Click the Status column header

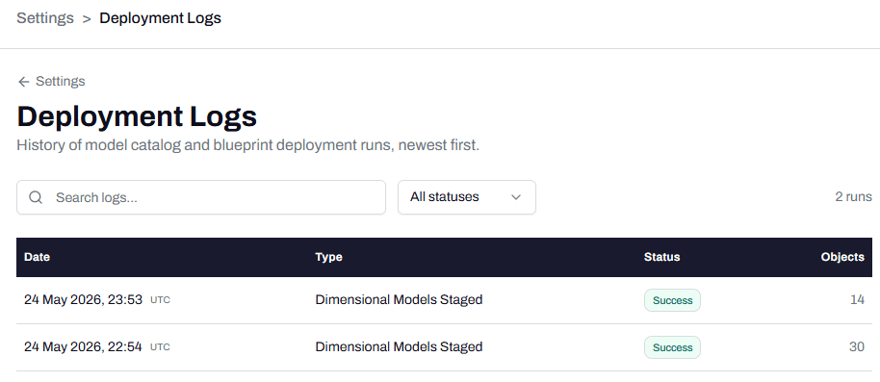pos(661,257)
